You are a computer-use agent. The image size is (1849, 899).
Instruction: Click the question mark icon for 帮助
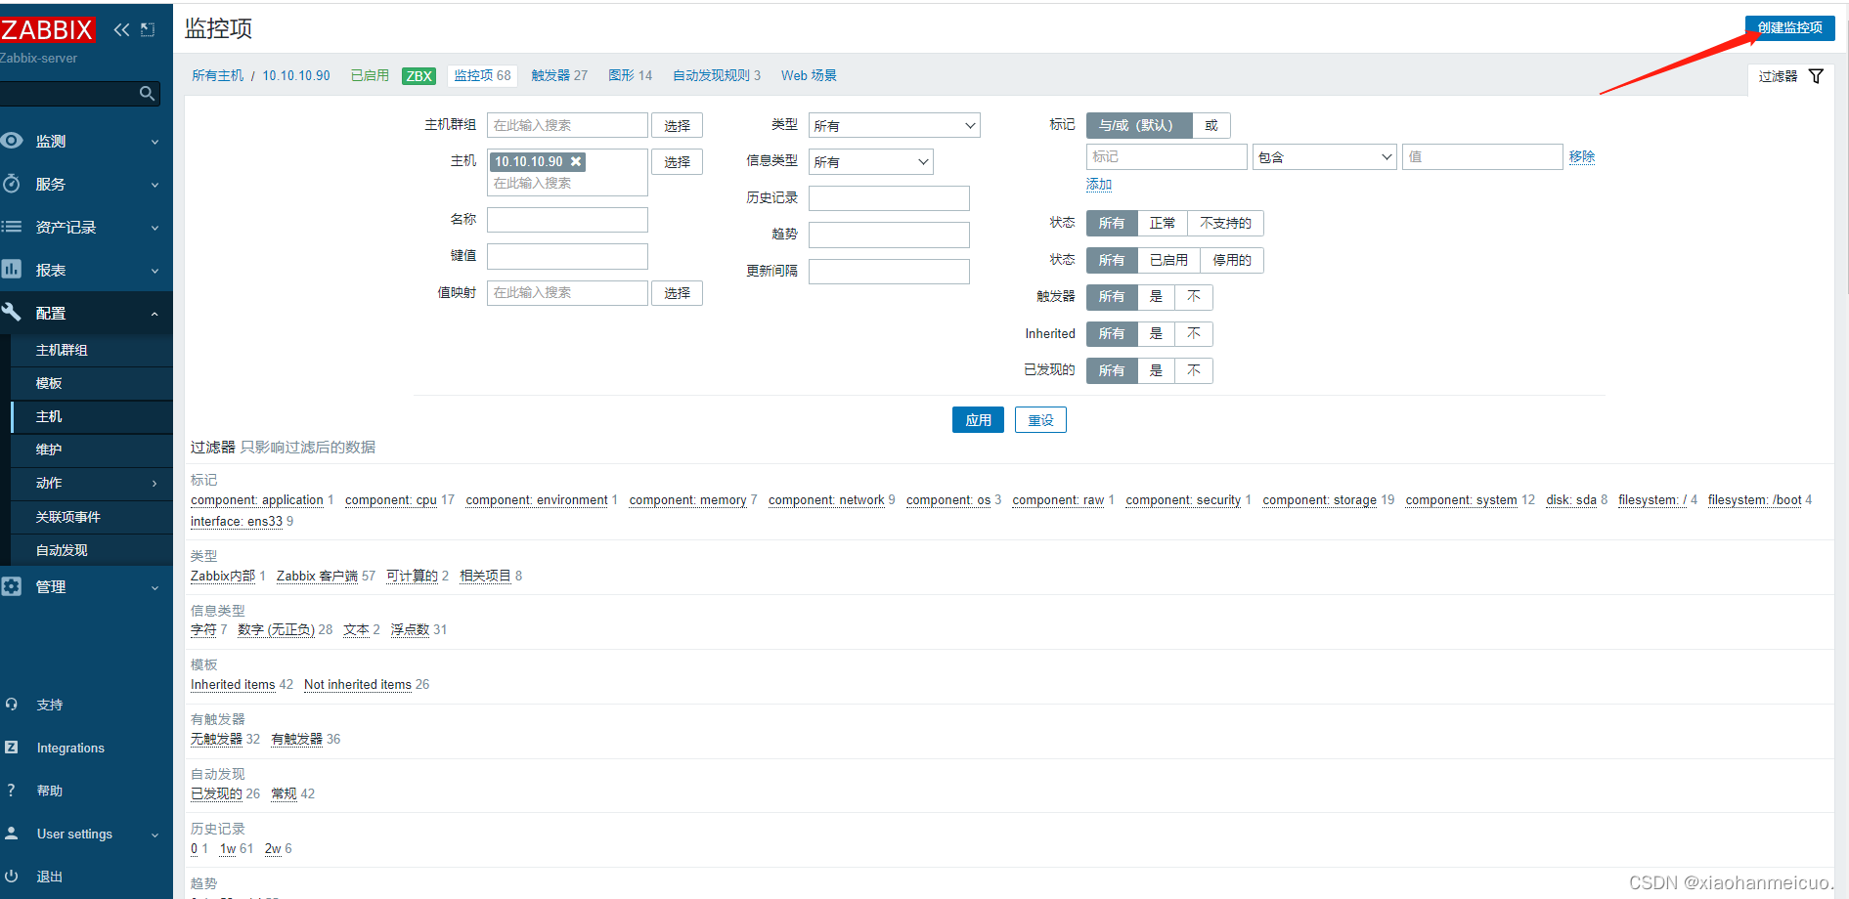12,790
